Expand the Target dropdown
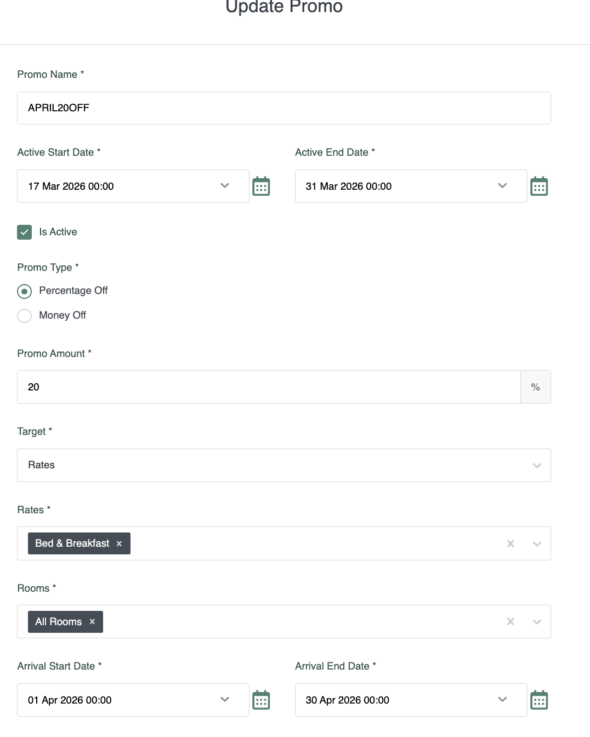 tap(537, 466)
